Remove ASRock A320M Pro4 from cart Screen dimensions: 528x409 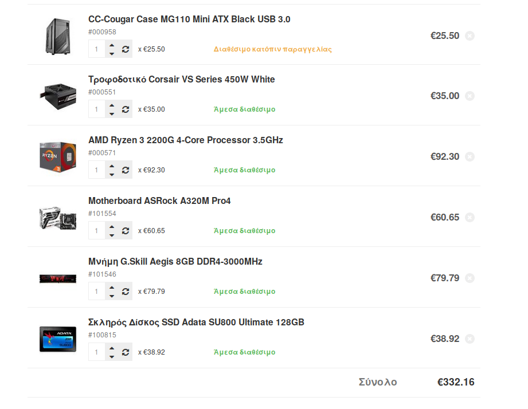(x=470, y=218)
